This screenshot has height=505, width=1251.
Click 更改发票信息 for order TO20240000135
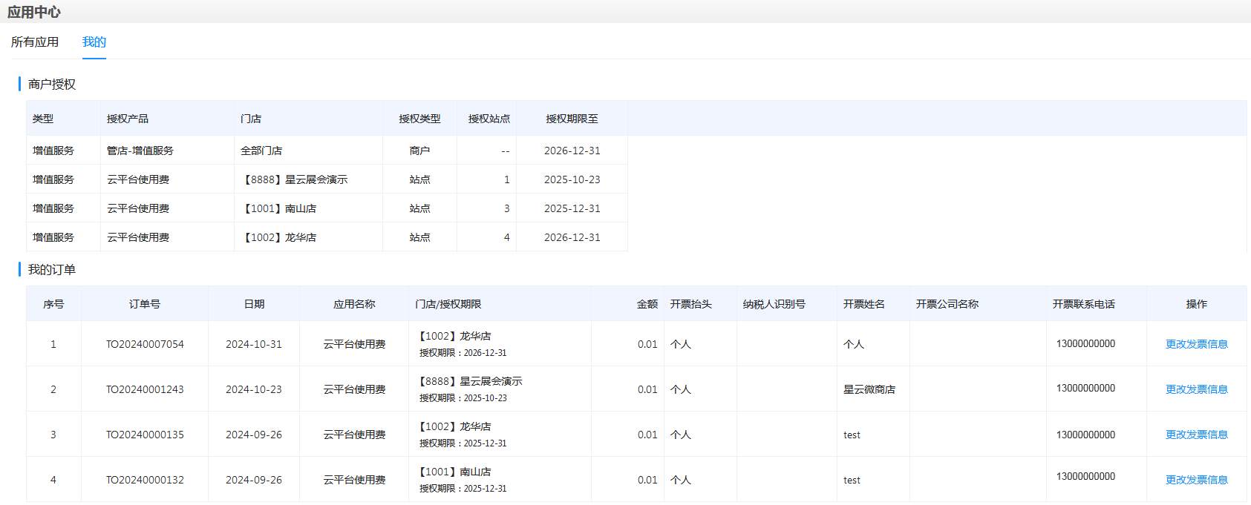pos(1196,435)
